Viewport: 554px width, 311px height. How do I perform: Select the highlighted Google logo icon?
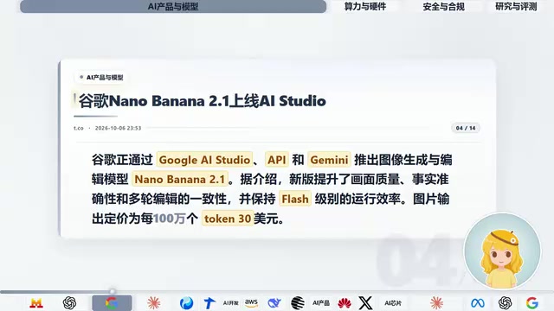pyautogui.click(x=112, y=303)
